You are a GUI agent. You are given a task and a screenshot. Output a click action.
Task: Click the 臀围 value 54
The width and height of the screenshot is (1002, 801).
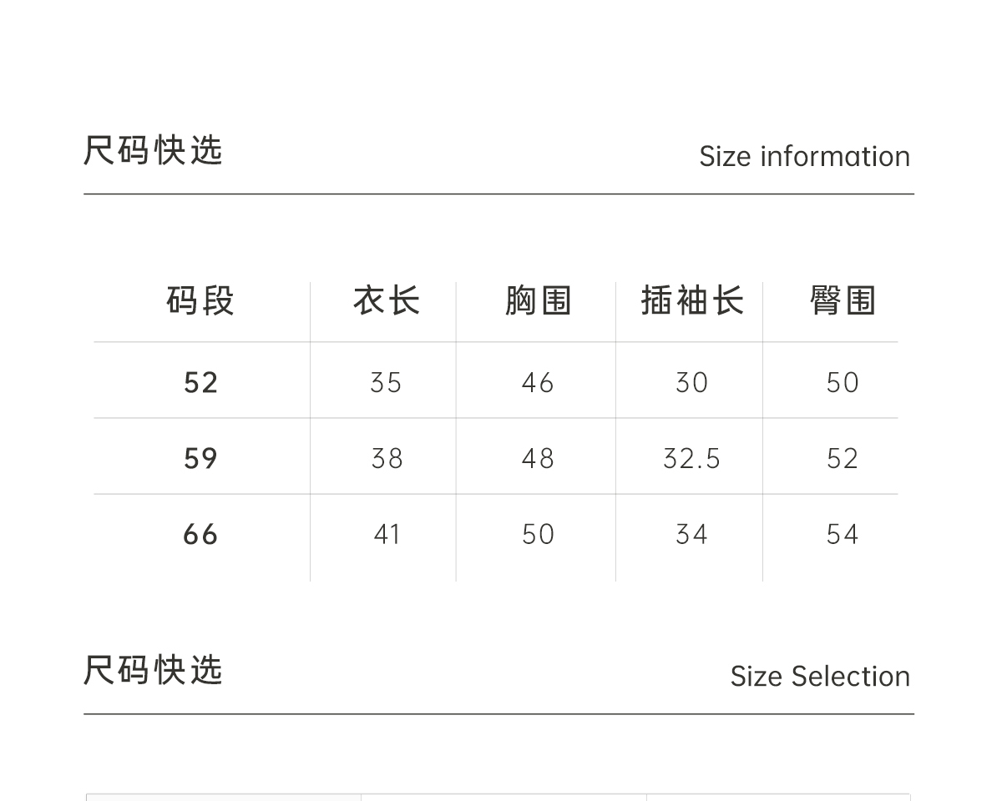[x=842, y=535]
